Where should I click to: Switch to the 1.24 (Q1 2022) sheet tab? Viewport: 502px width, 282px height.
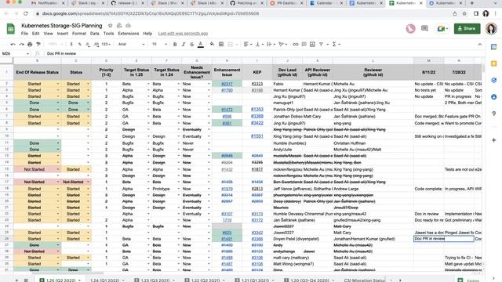pos(104,280)
